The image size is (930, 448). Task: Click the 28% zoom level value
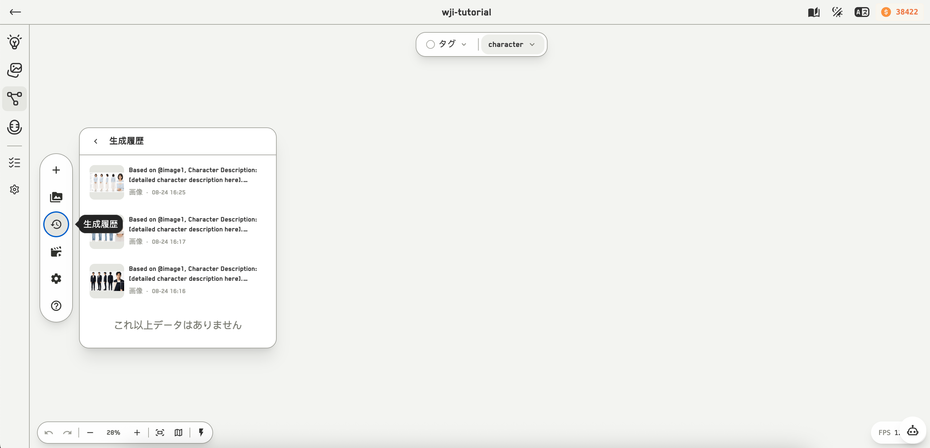(113, 433)
